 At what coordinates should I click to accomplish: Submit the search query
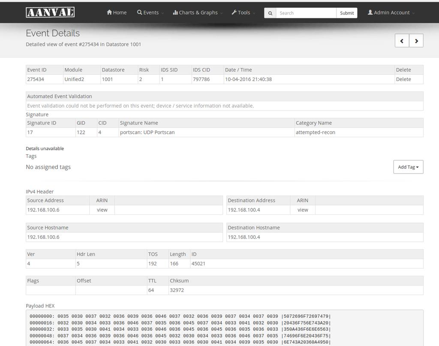[x=347, y=13]
